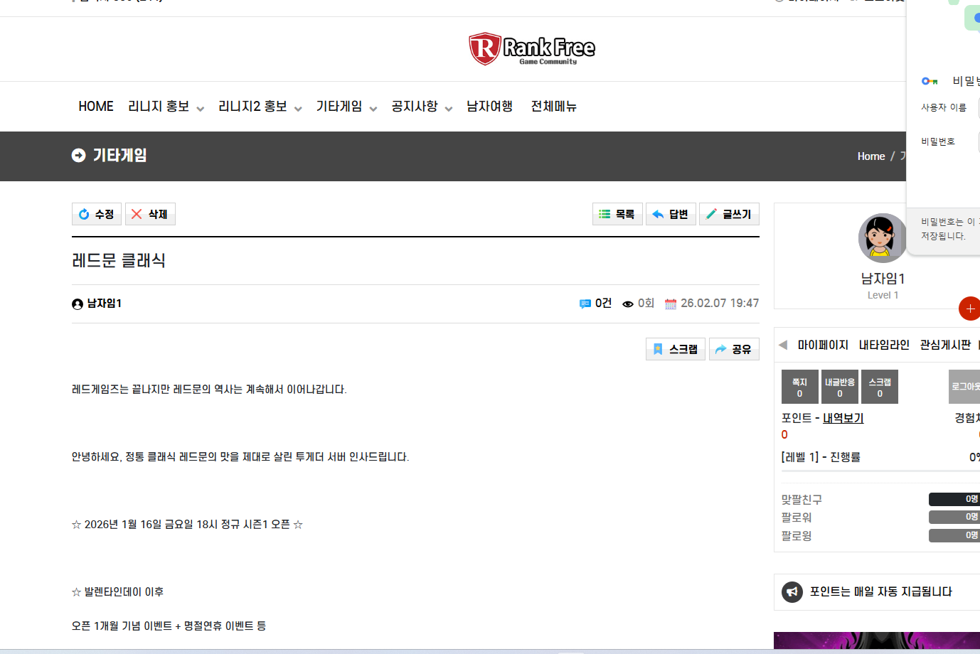Click the 수정 edit button
Screen dimensions: 980x654
point(97,214)
